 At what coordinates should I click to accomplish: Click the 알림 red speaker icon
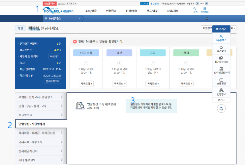pyautogui.click(x=75, y=41)
